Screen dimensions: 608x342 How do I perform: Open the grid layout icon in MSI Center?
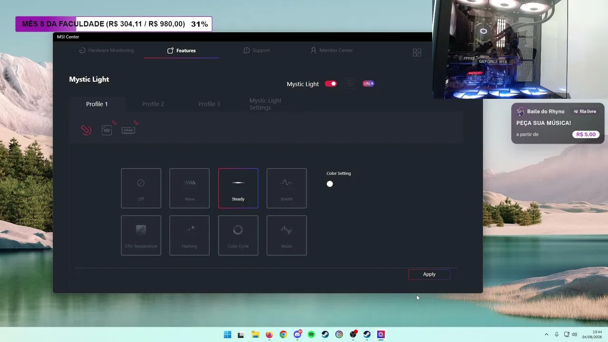pyautogui.click(x=417, y=53)
